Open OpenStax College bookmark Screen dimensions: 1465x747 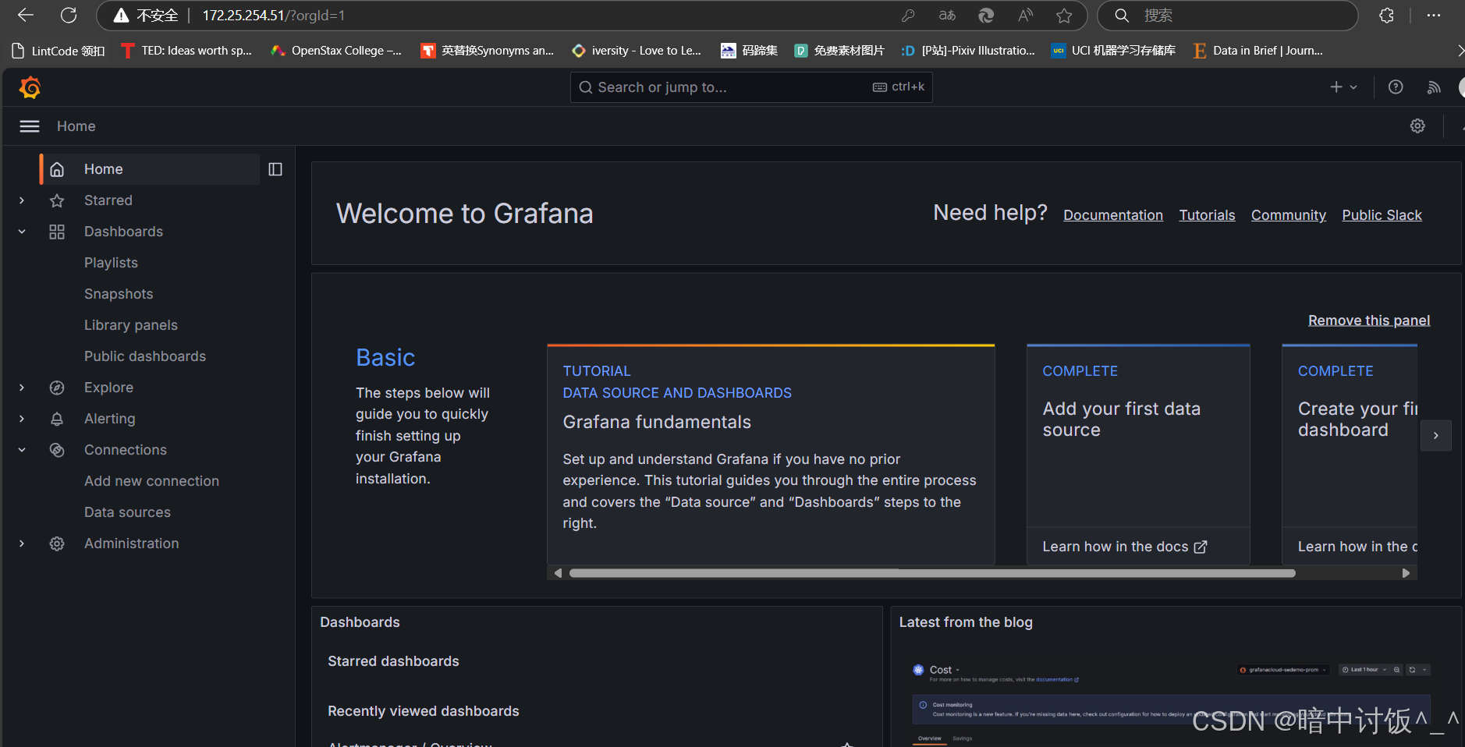[x=336, y=51]
